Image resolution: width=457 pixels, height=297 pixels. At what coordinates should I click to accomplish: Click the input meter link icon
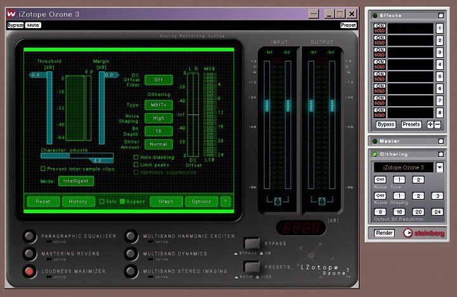(x=277, y=201)
